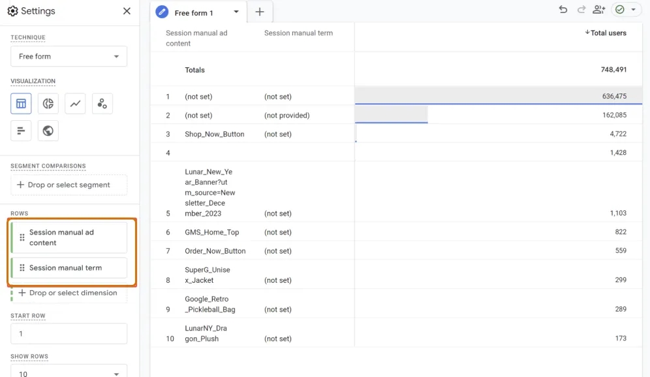Select the bar chart visualization
This screenshot has width=650, height=377.
pos(21,131)
